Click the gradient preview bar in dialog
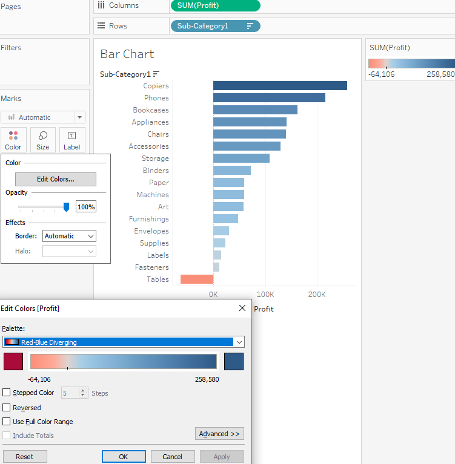The height and width of the screenshot is (464, 455). click(124, 361)
